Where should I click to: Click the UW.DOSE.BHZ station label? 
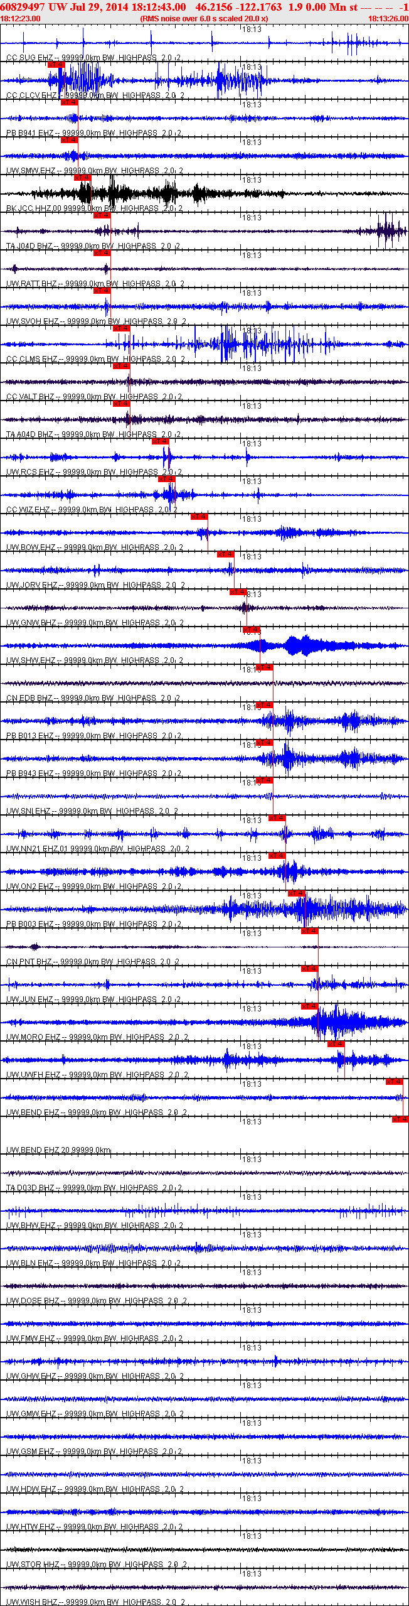pos(97,1301)
